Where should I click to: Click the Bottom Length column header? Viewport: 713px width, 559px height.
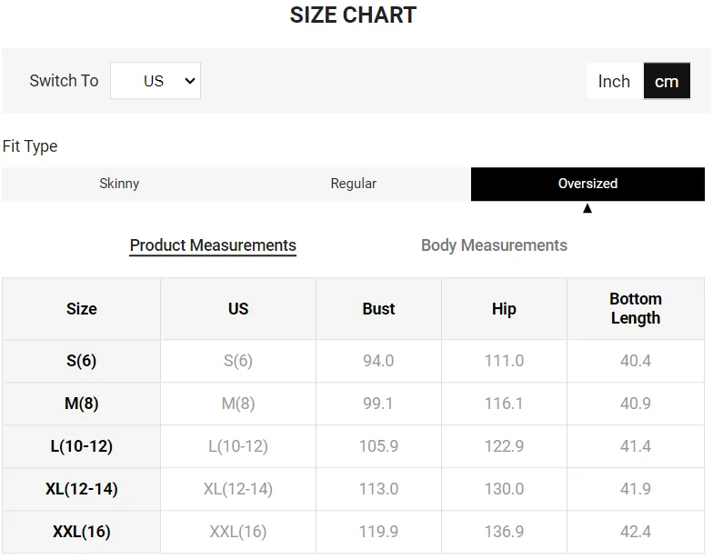coord(635,309)
